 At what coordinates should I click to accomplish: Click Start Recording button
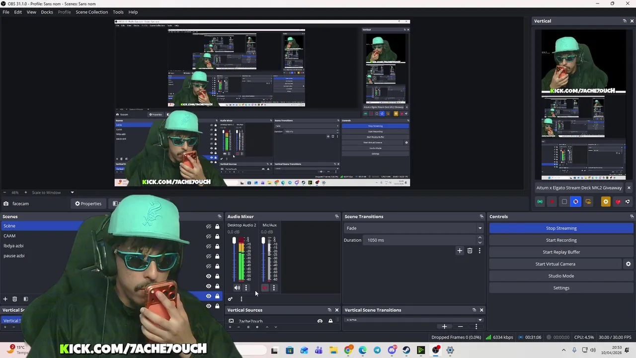point(561,240)
